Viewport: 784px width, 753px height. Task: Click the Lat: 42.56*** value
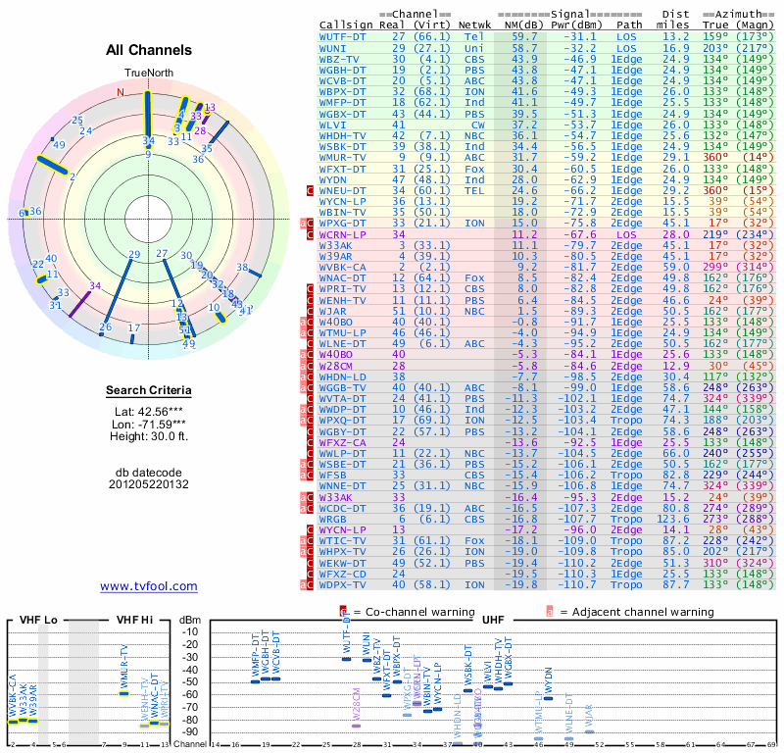[x=149, y=412]
